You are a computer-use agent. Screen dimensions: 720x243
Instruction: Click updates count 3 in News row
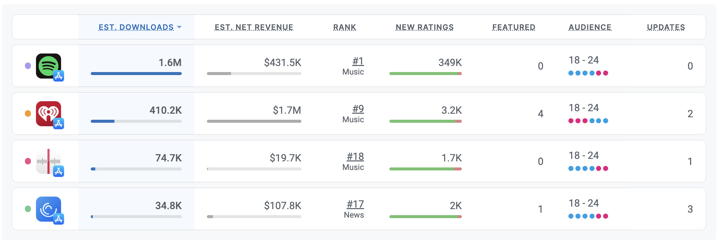[690, 209]
